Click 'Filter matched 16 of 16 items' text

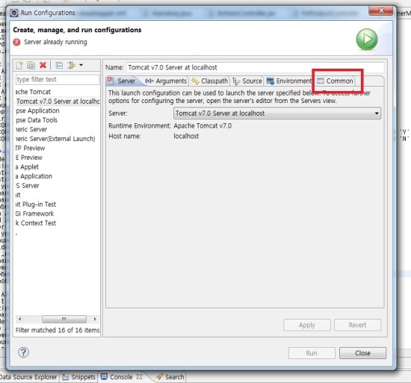(58, 331)
